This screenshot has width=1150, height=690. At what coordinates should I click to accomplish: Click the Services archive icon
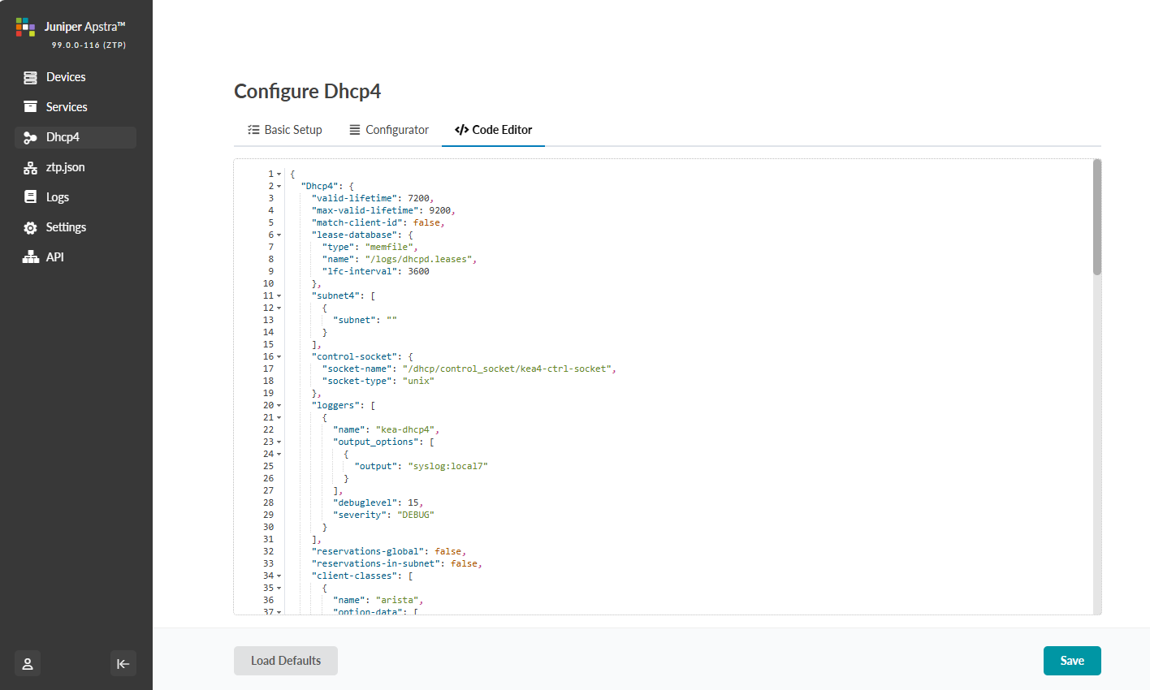click(x=30, y=107)
